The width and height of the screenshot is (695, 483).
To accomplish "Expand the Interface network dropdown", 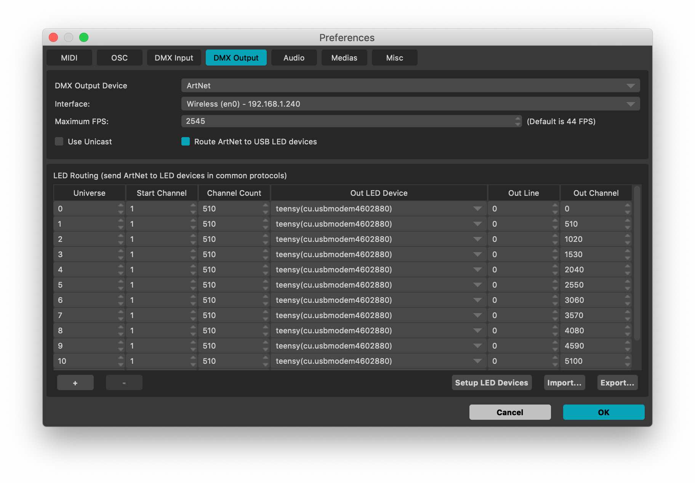I will [410, 104].
